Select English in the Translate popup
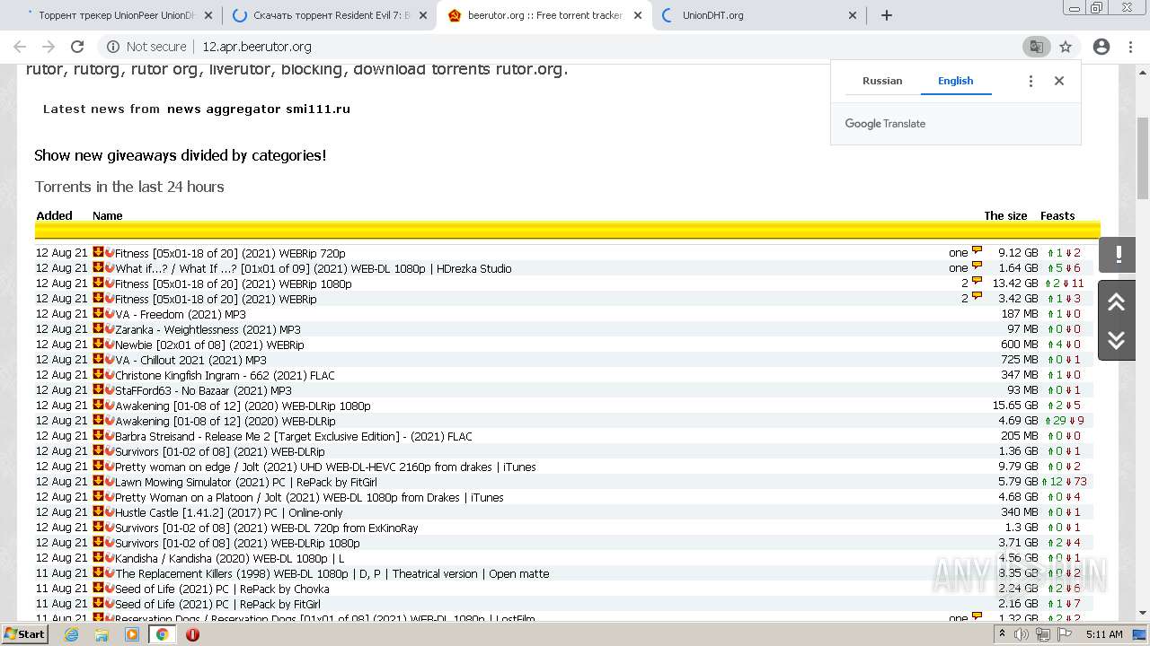The height and width of the screenshot is (646, 1150). click(955, 81)
